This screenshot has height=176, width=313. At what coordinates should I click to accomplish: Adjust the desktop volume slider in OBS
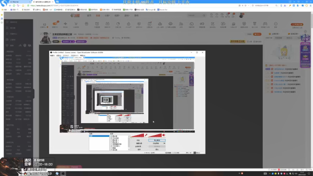(155, 135)
